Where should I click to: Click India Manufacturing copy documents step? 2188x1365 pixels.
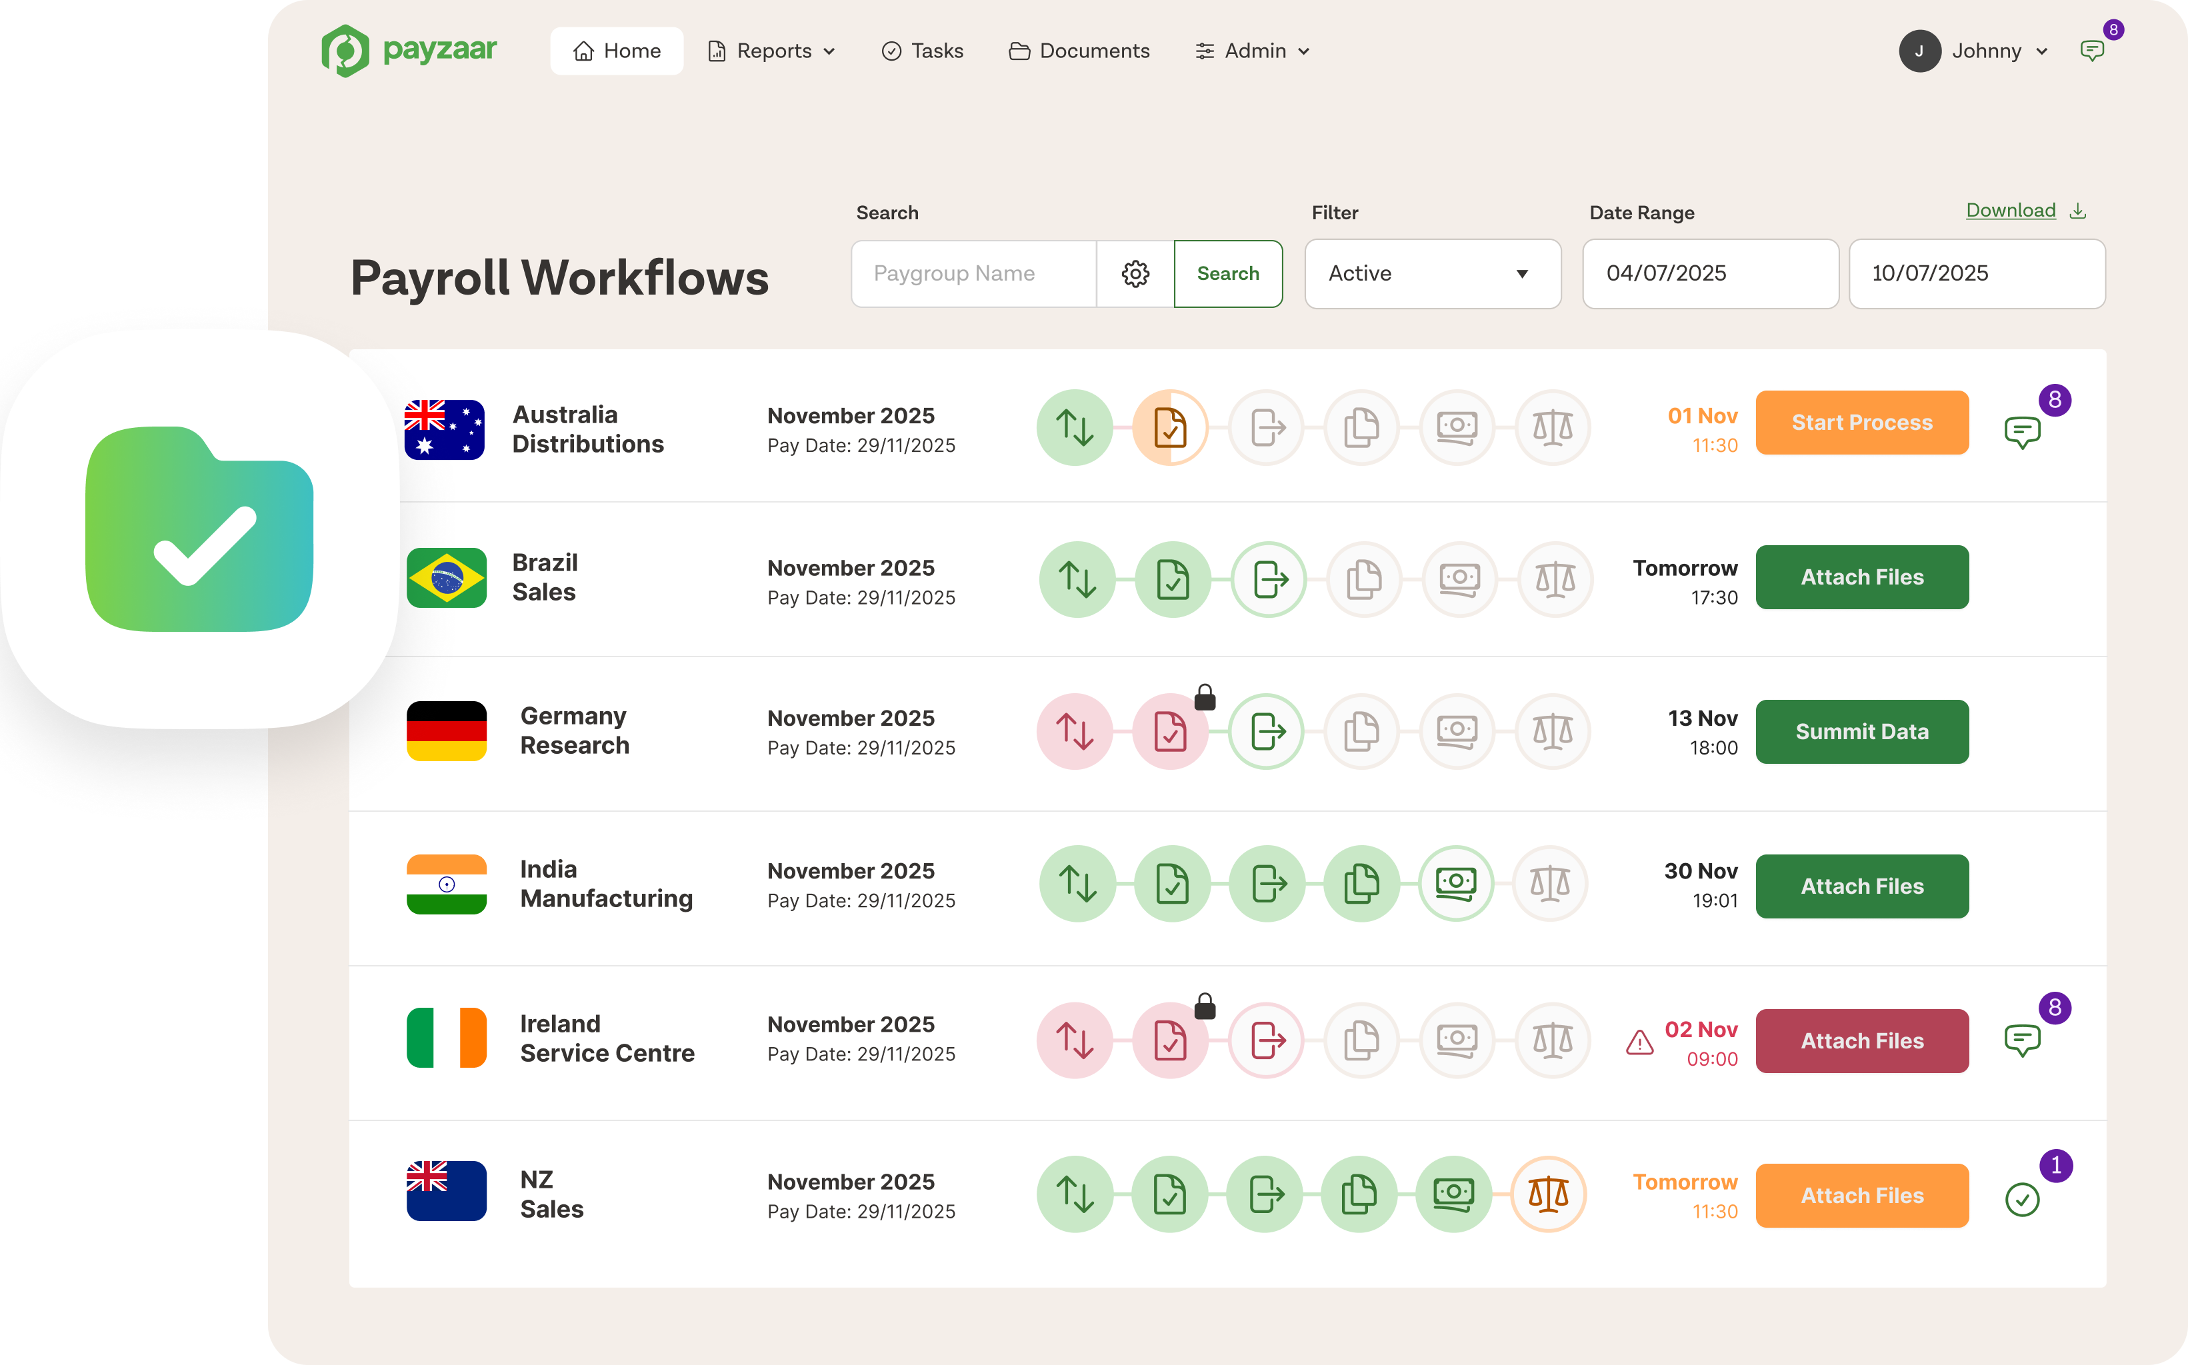1361,883
